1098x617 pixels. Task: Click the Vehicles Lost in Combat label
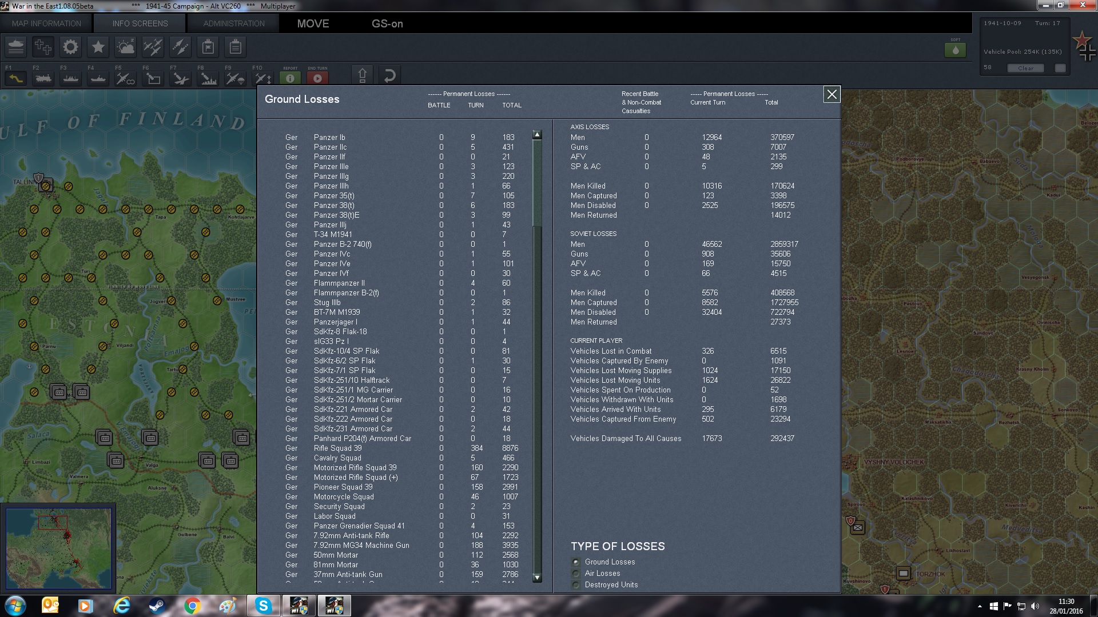(611, 351)
